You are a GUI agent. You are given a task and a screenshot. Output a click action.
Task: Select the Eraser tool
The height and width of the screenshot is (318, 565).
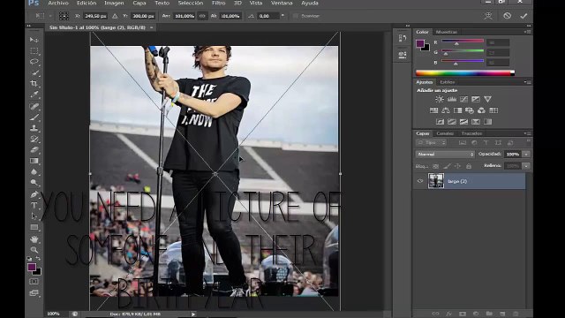point(34,149)
